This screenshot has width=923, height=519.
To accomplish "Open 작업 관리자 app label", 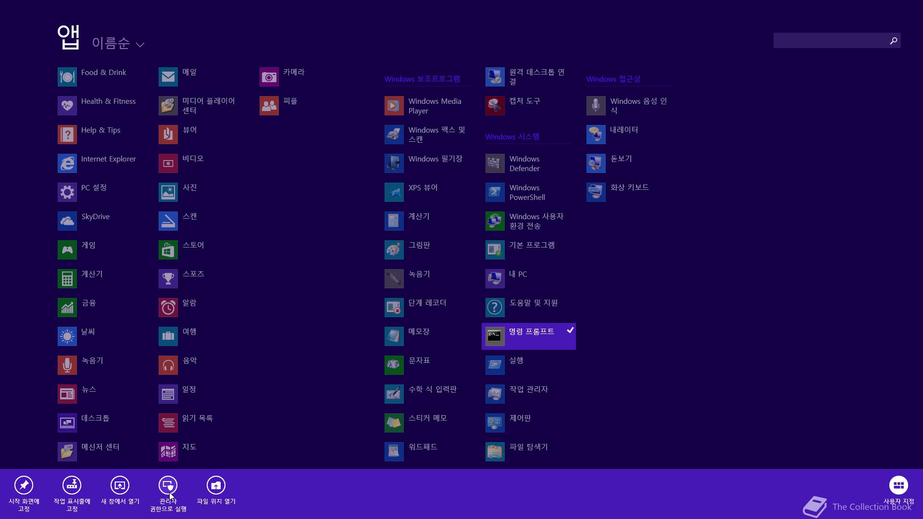I will pos(529,389).
